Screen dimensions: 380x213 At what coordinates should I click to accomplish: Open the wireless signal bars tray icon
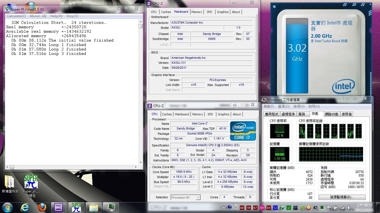[342, 208]
